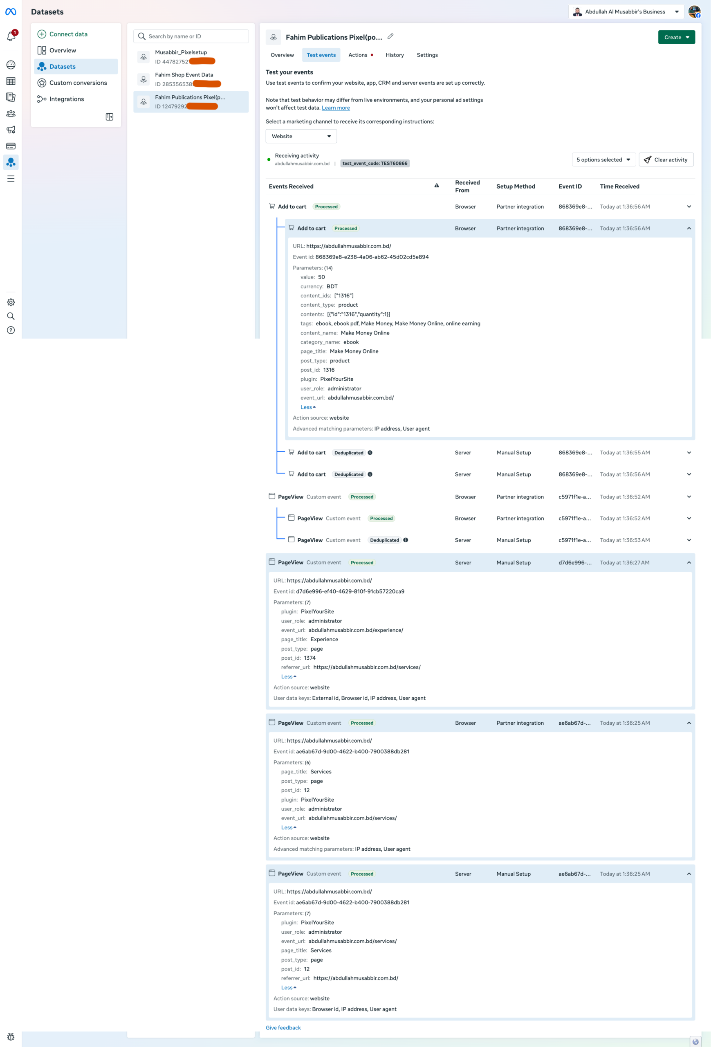Viewport: 711px width, 1047px height.
Task: Click the Connect data button
Action: pos(76,34)
